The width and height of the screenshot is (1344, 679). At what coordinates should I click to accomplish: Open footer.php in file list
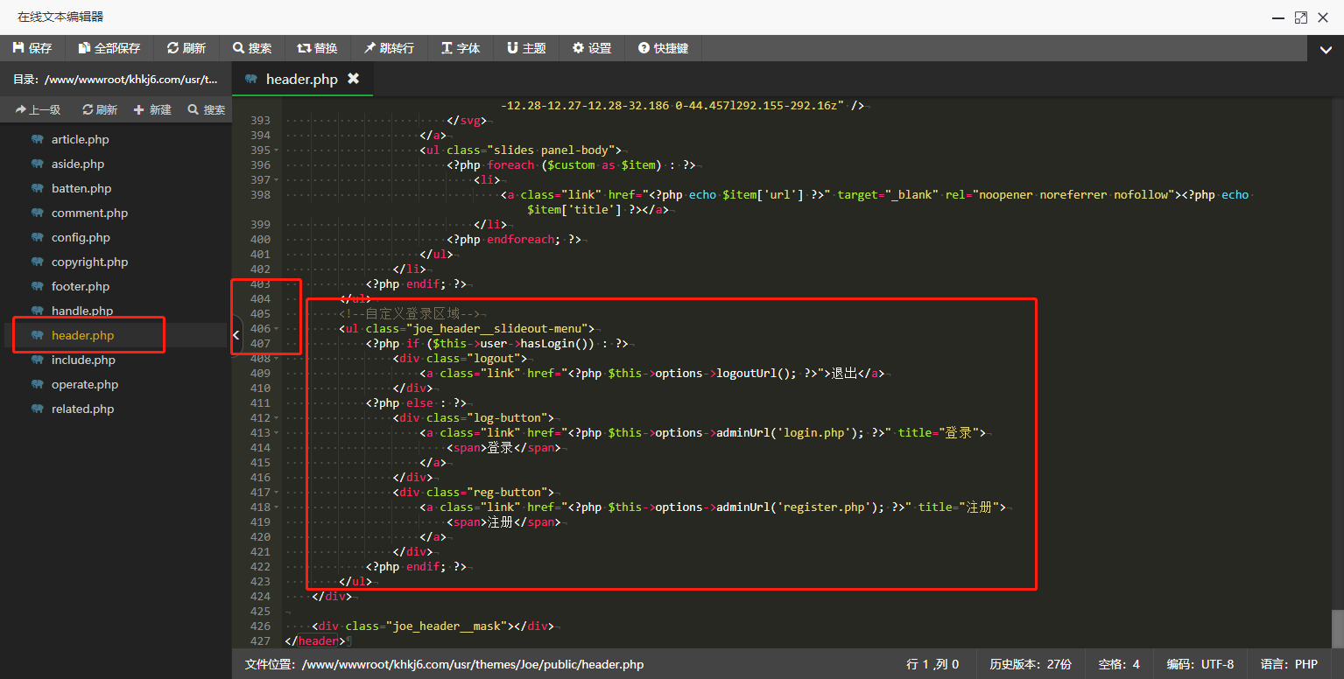pyautogui.click(x=81, y=286)
